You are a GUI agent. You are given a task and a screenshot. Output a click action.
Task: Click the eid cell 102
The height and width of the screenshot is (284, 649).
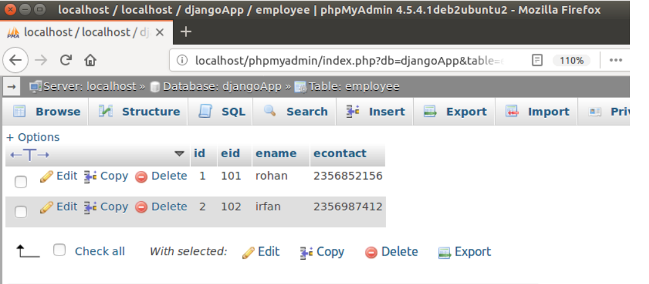point(231,207)
